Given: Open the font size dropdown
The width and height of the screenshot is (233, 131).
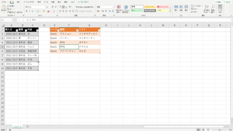Looking at the screenshot, I should [50, 7].
